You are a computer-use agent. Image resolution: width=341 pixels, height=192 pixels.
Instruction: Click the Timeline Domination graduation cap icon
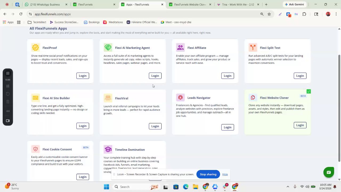click(x=108, y=149)
